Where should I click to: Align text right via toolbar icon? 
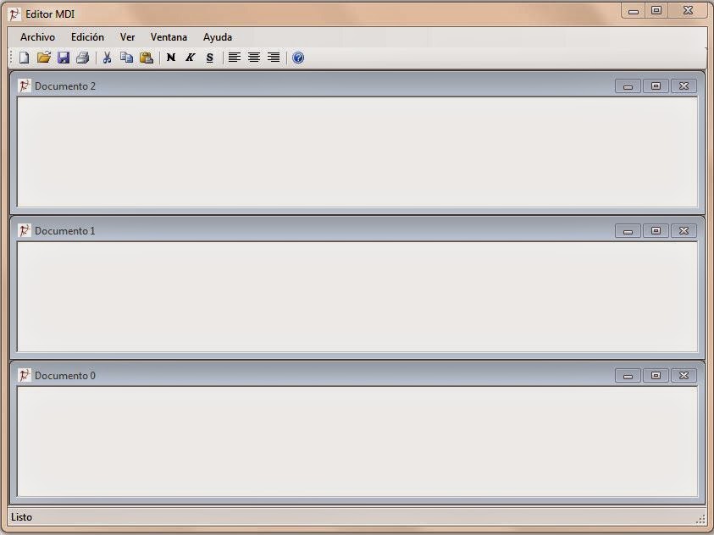click(274, 58)
